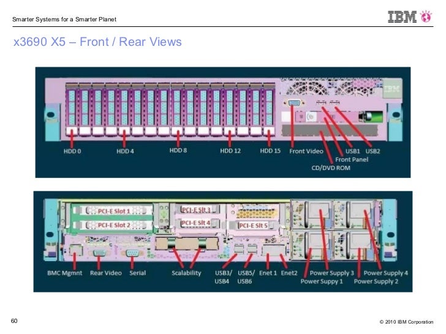Click the 'BMC Mgmnt' label

coord(64,273)
